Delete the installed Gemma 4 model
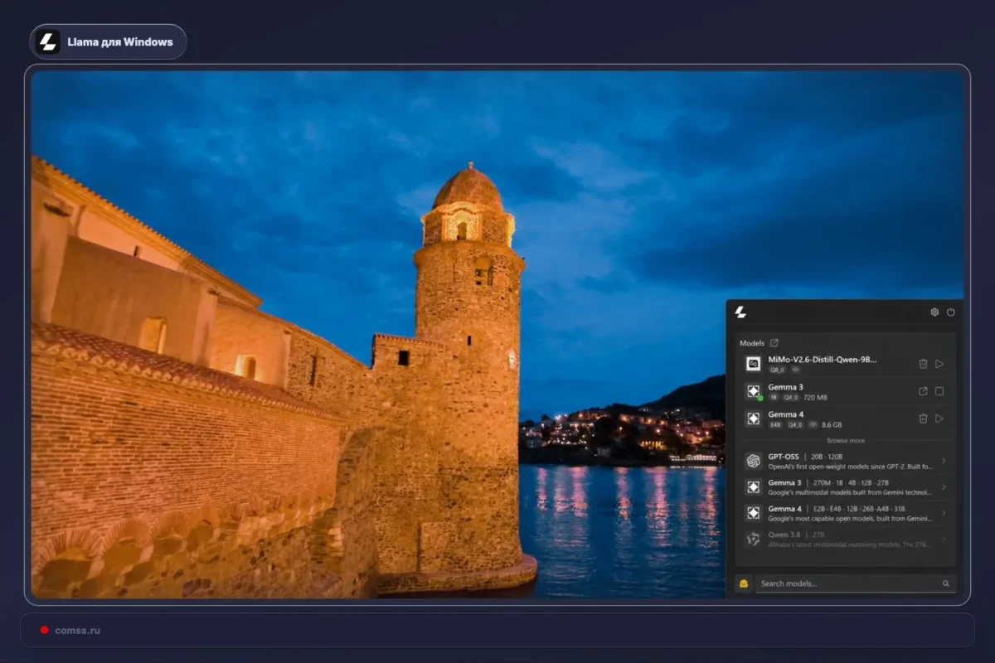Viewport: 995px width, 663px height. point(923,419)
